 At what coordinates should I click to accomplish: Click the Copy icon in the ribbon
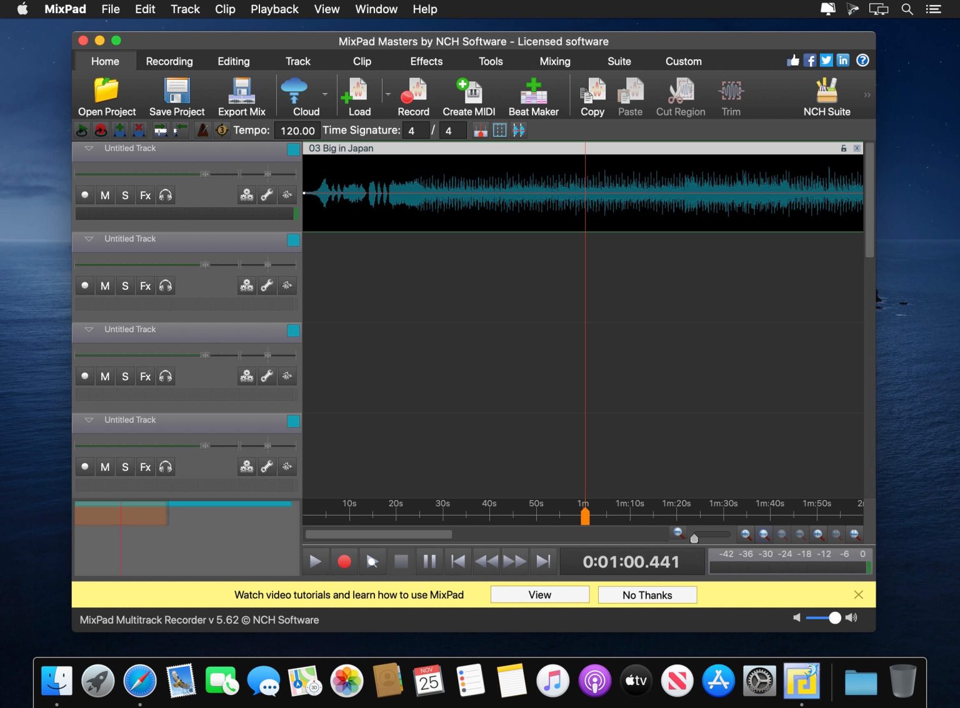click(591, 96)
